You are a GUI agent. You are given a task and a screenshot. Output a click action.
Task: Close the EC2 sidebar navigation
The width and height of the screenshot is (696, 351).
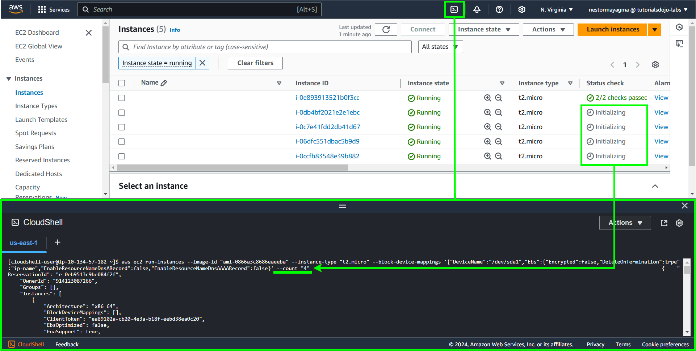point(89,33)
